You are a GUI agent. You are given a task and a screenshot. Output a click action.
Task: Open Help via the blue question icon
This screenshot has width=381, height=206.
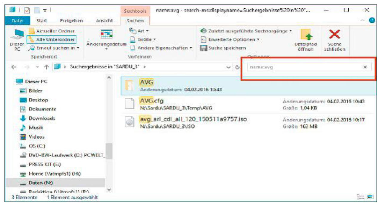pos(371,20)
